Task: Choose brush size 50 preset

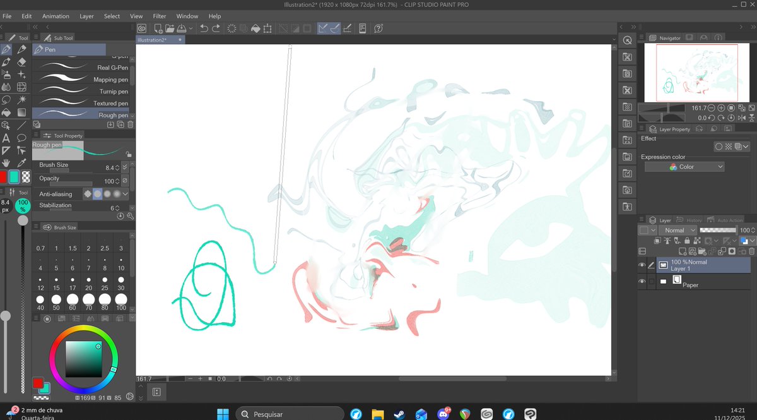Action: point(56,302)
